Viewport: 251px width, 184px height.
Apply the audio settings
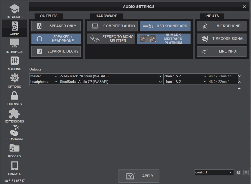point(139,176)
